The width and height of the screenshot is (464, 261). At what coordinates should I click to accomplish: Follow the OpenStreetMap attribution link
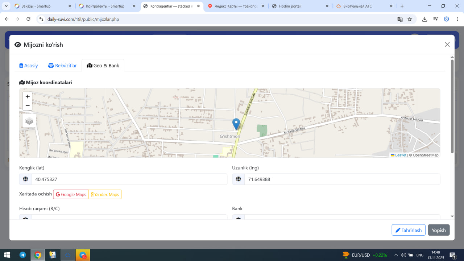coord(425,155)
